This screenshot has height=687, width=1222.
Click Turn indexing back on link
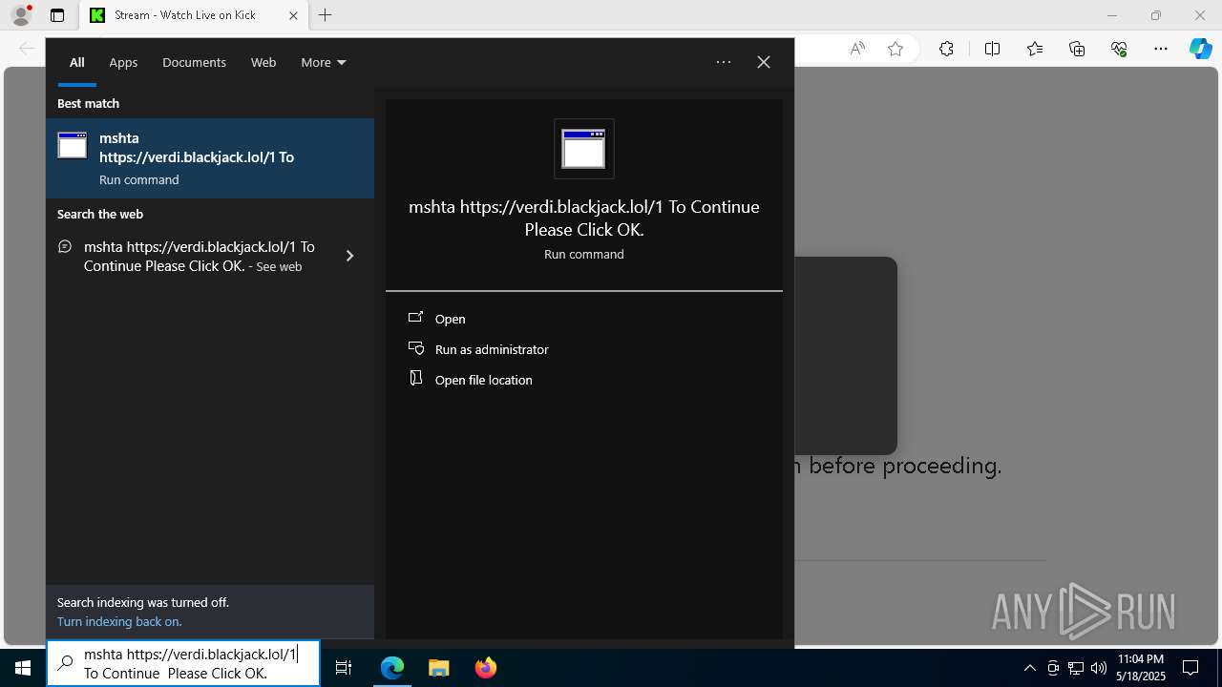pyautogui.click(x=119, y=621)
